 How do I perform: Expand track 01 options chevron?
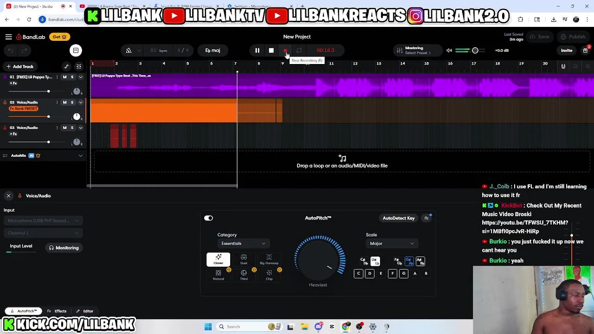pyautogui.click(x=80, y=77)
